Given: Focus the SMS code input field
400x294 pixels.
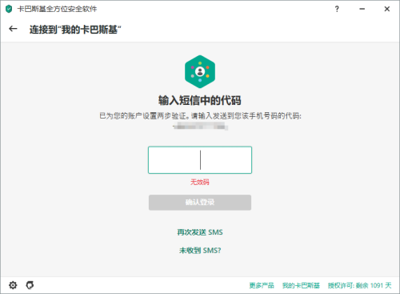Looking at the screenshot, I should (200, 160).
